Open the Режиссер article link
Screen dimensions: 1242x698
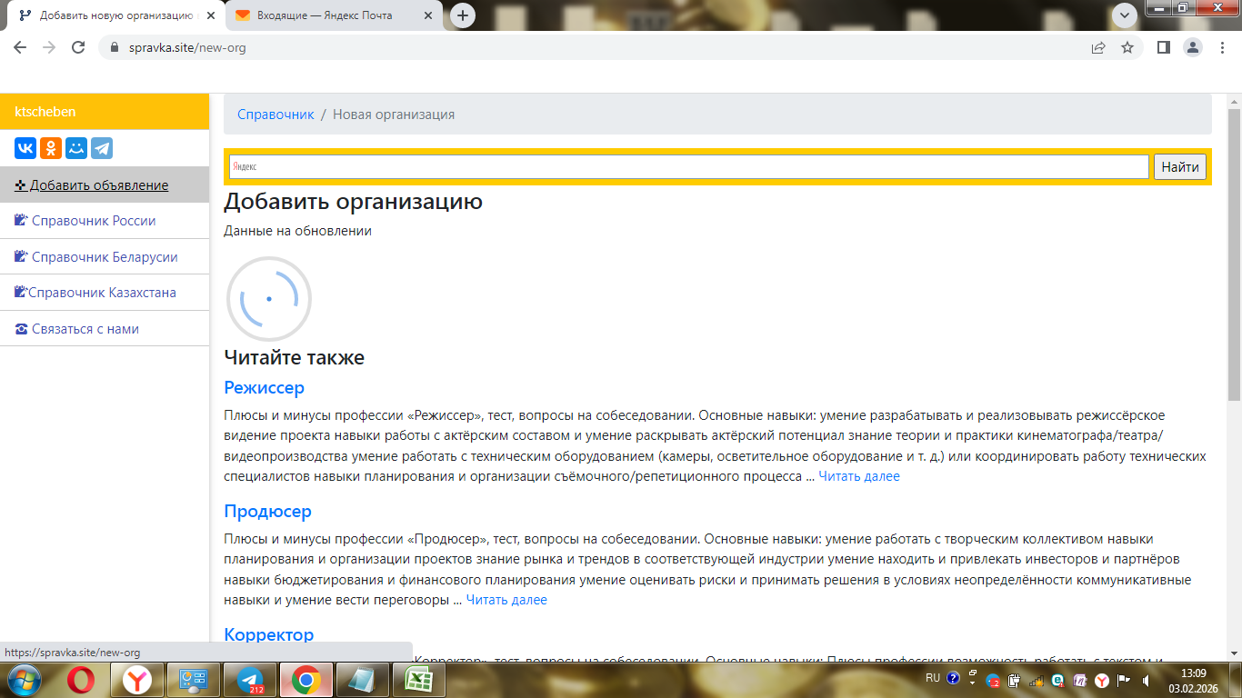click(x=265, y=388)
